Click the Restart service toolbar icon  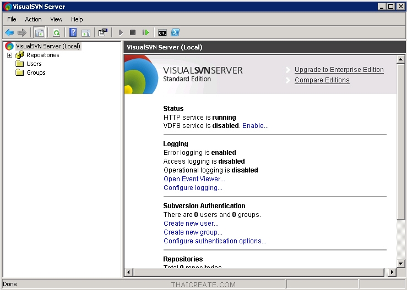[145, 33]
